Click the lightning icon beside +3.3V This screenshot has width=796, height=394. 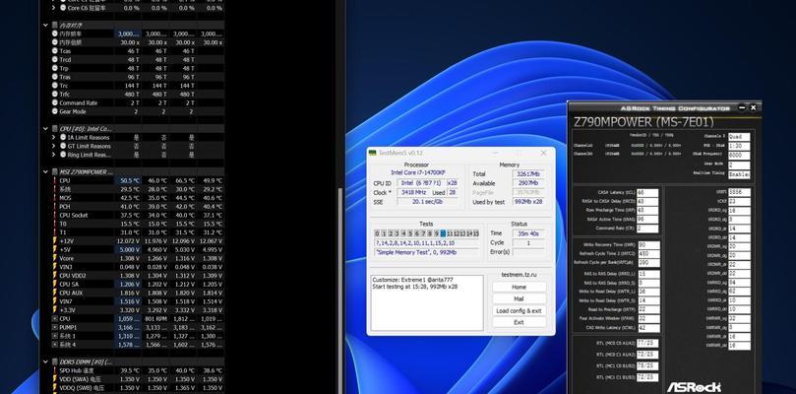pyautogui.click(x=55, y=310)
